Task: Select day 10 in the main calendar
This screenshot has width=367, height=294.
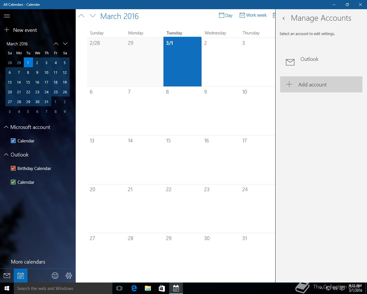Action: 257,111
